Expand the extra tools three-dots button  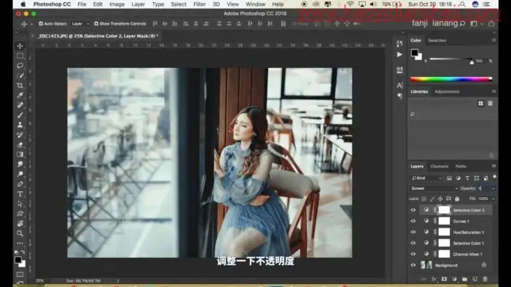pos(20,243)
